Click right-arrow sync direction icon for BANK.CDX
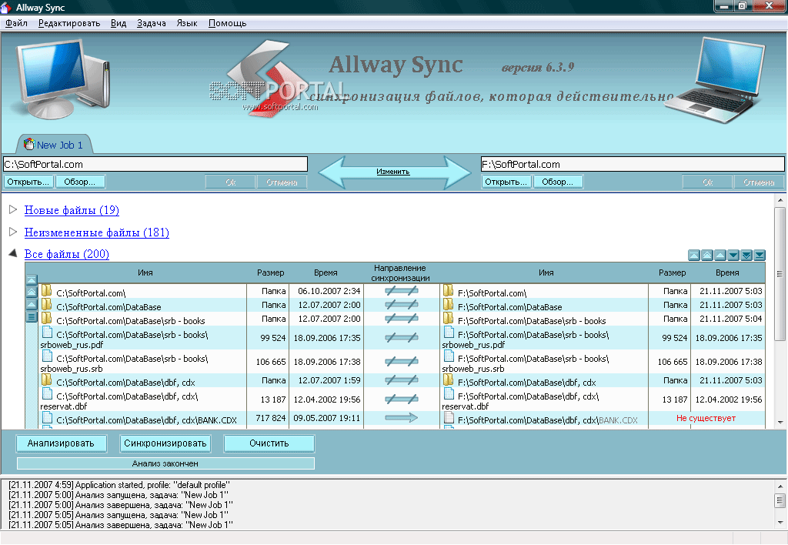The height and width of the screenshot is (545, 788). point(401,417)
